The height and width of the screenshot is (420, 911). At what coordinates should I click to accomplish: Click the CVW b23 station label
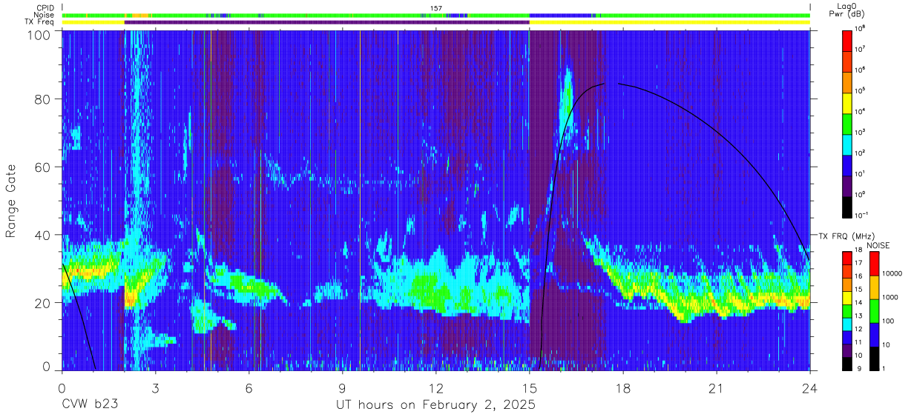89,404
